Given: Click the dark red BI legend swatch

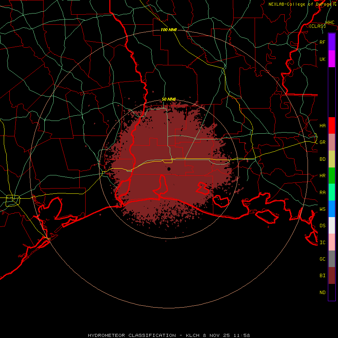Looking at the screenshot, I should coord(332,276).
